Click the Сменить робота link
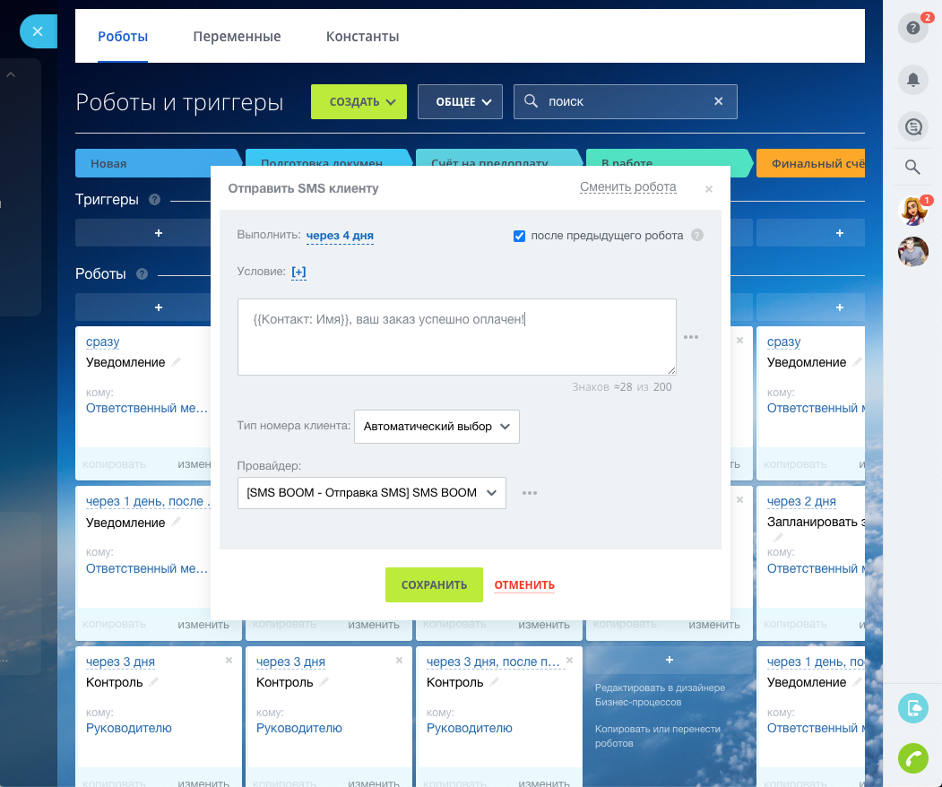 [627, 186]
